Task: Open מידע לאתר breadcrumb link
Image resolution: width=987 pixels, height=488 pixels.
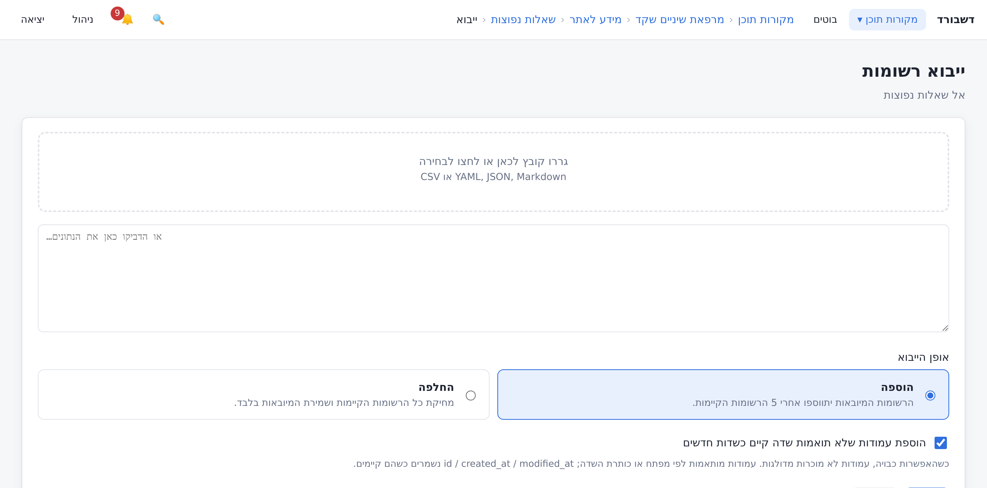Action: coord(596,20)
